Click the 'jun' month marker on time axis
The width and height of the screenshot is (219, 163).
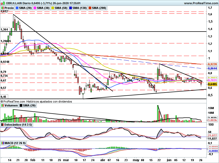coord(169,160)
